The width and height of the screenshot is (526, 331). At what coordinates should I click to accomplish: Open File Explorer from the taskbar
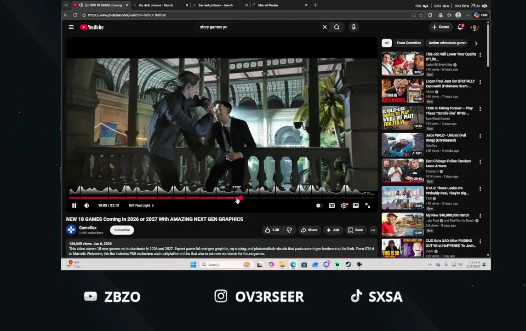282,265
